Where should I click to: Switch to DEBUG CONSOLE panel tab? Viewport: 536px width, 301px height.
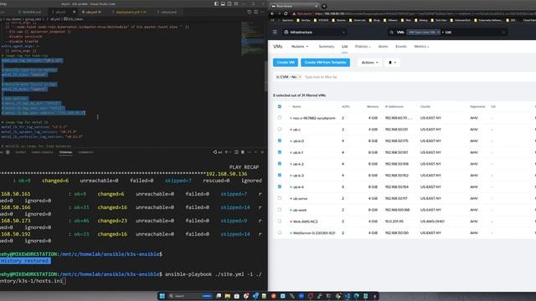pos(43,152)
